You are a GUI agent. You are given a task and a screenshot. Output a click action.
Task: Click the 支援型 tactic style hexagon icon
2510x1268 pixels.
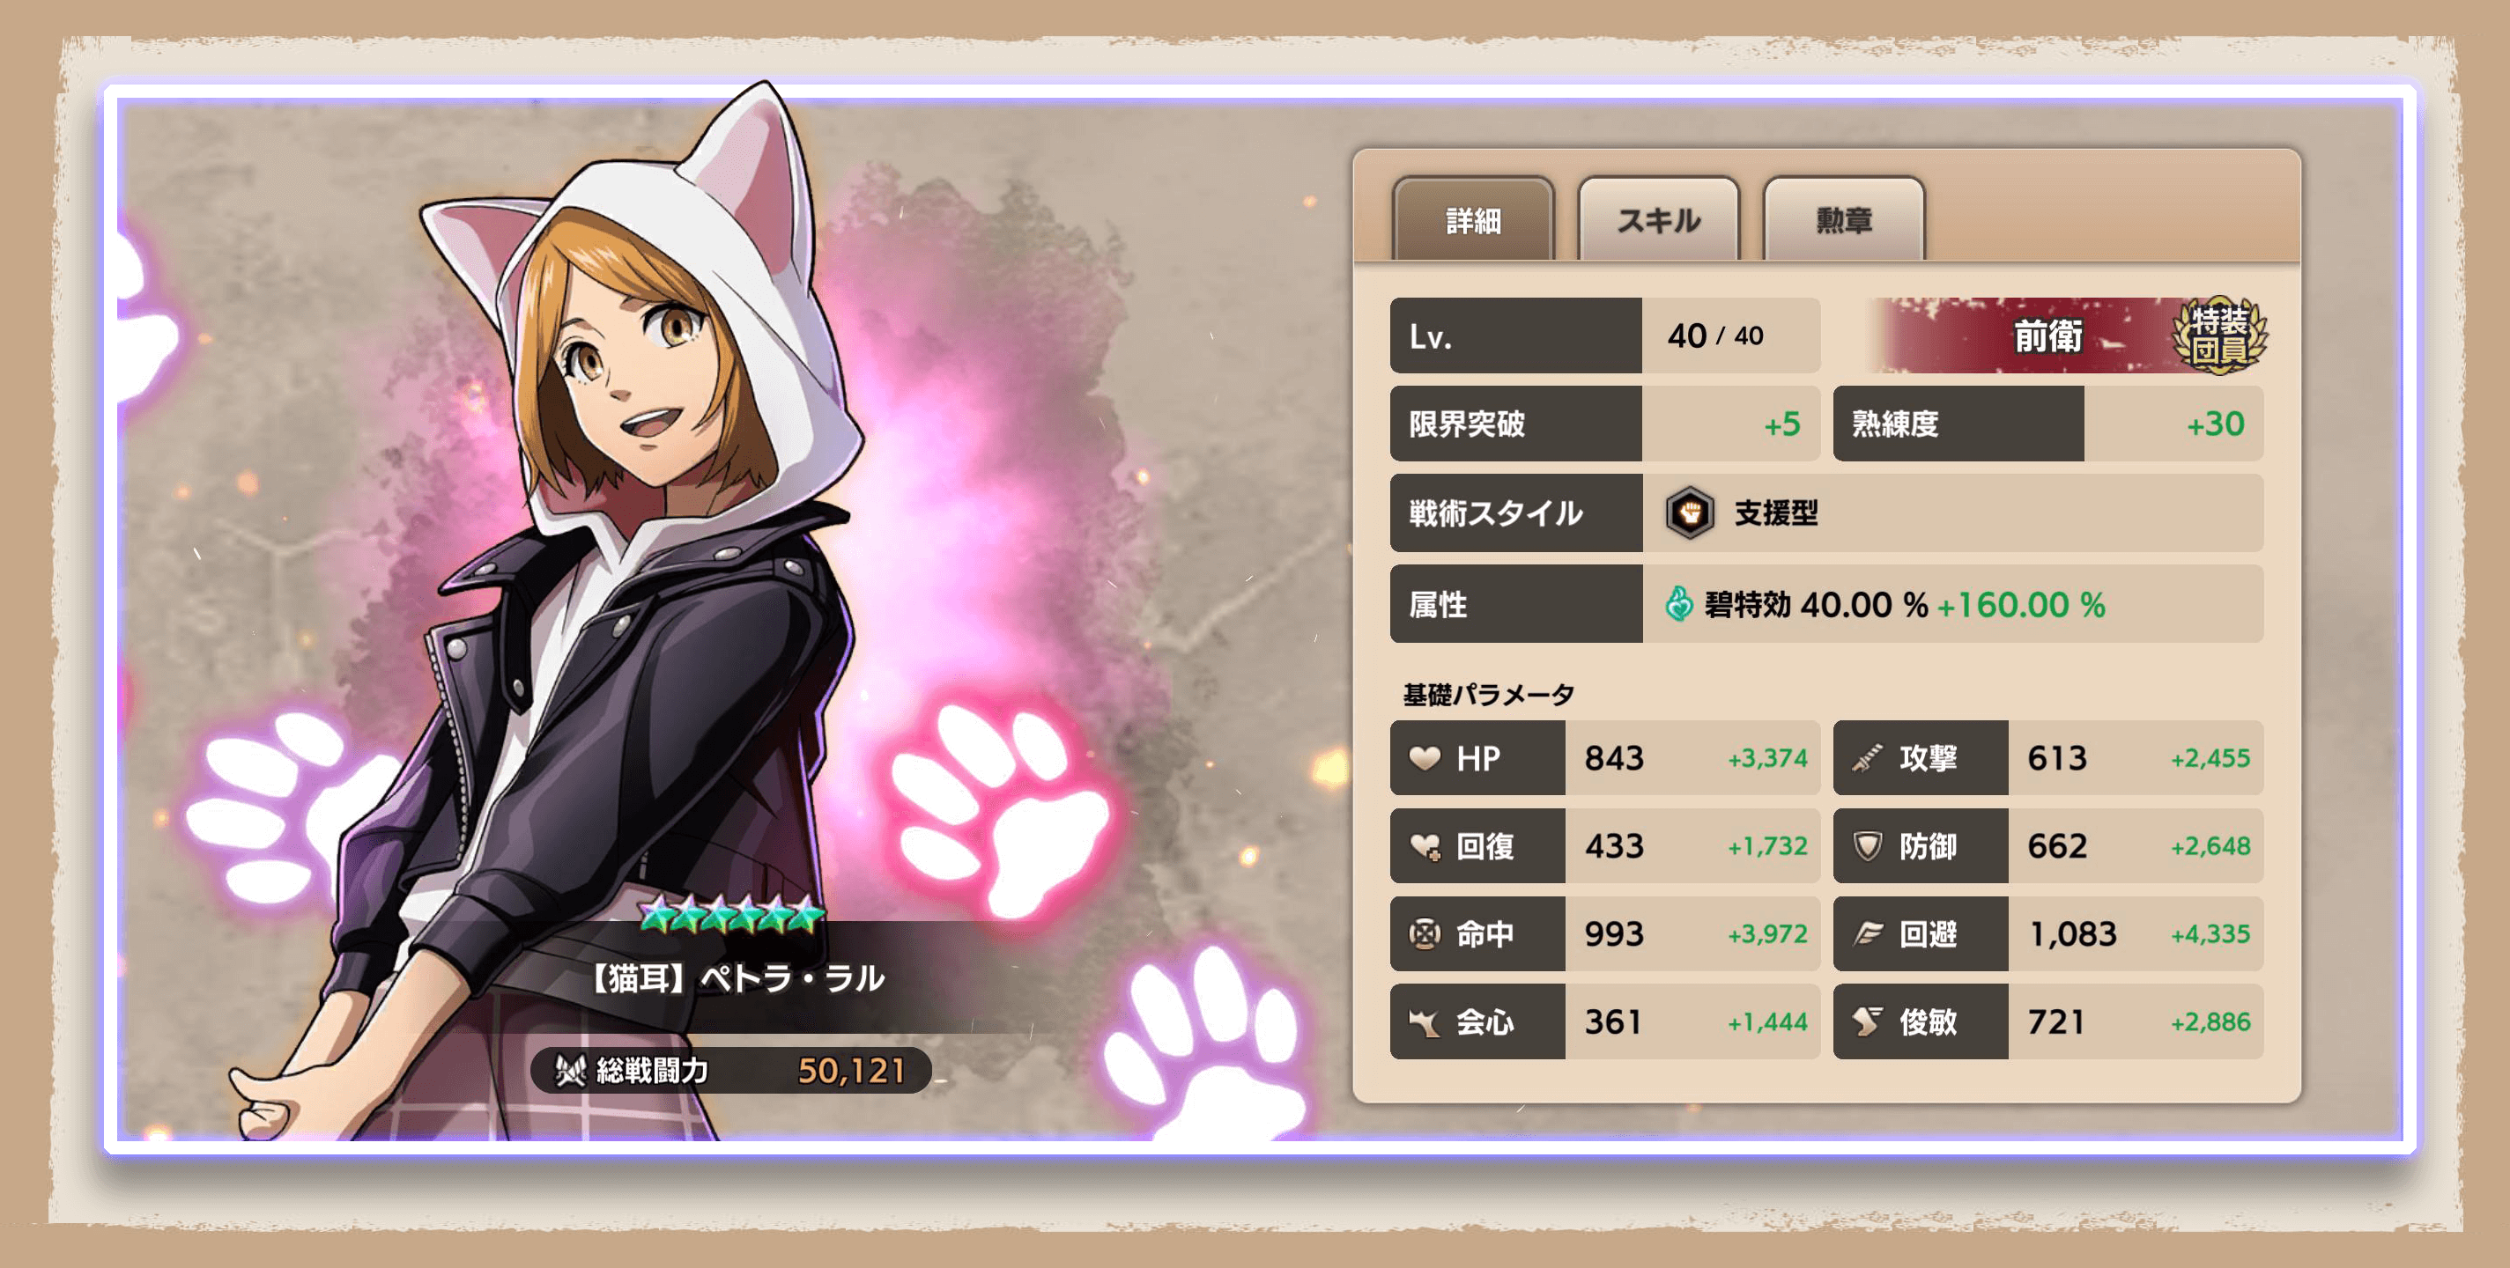coord(1690,512)
